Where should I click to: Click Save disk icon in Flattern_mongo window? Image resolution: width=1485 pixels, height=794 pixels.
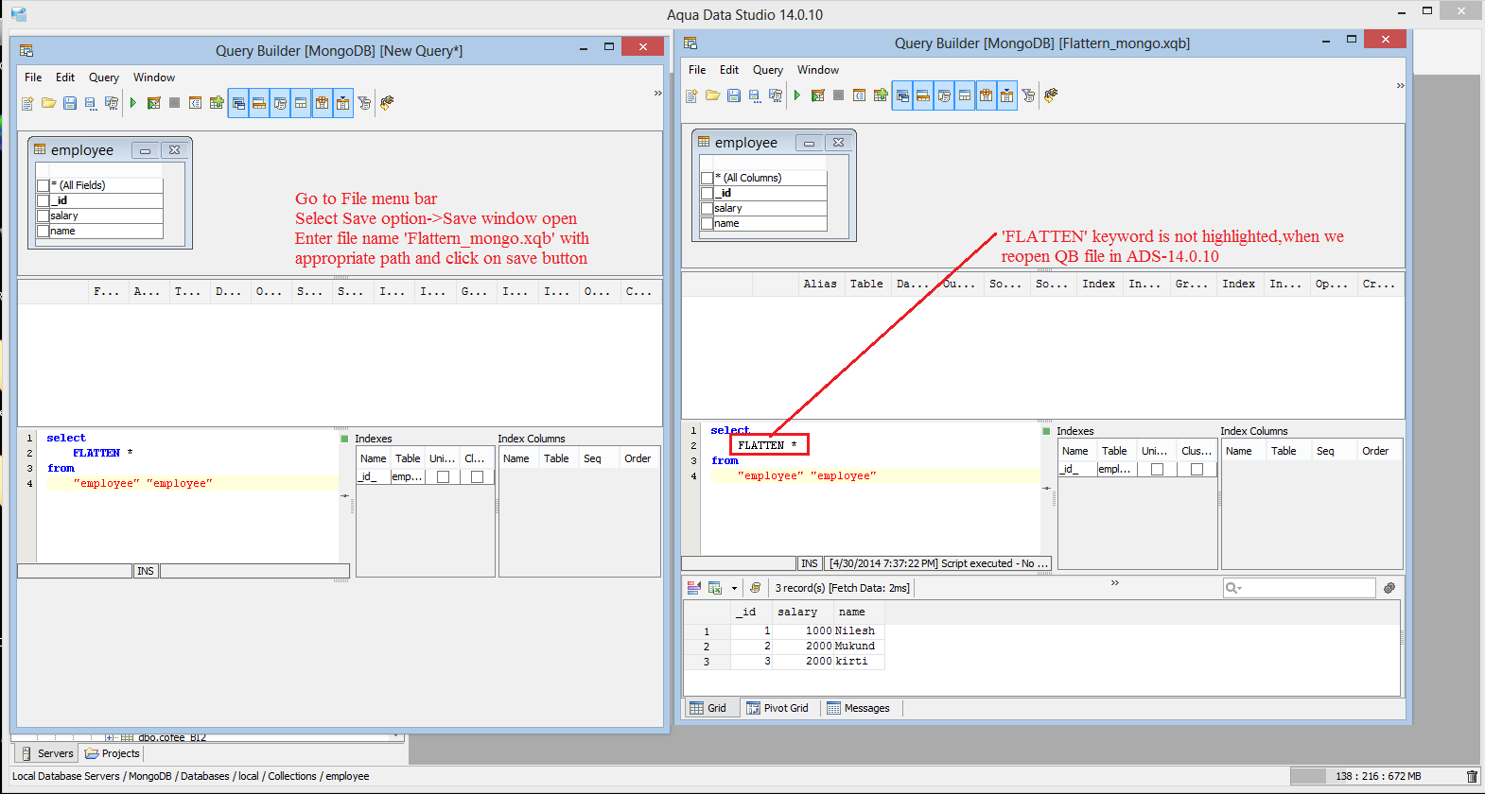pos(734,95)
